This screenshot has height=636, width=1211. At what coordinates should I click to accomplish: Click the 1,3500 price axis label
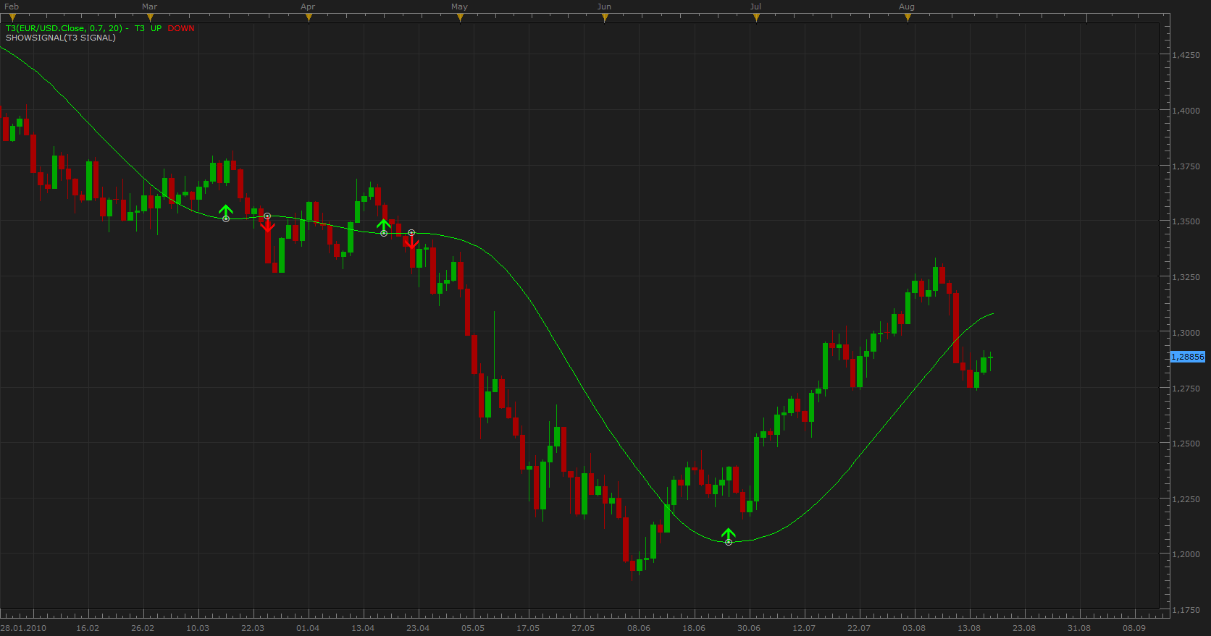[1186, 221]
